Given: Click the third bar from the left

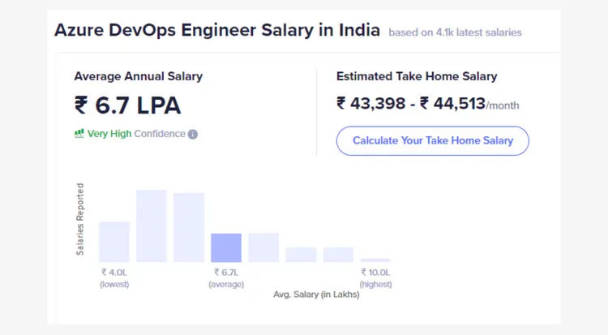Looking at the screenshot, I should tap(189, 227).
